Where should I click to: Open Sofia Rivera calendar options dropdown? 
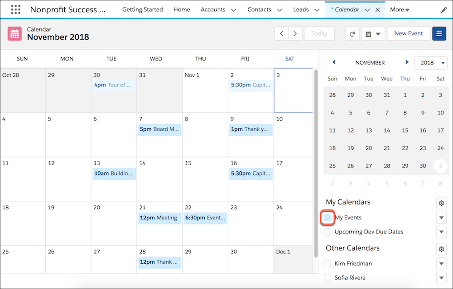tap(441, 278)
